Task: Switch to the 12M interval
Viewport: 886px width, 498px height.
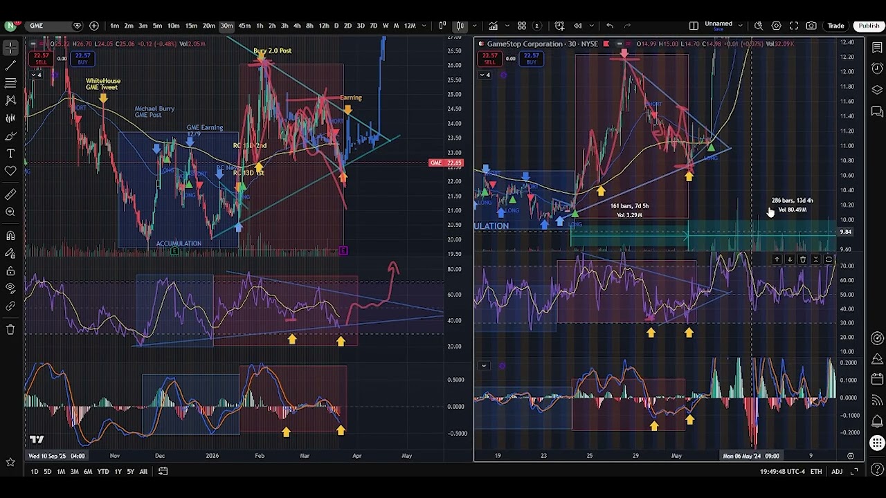Action: [x=410, y=26]
